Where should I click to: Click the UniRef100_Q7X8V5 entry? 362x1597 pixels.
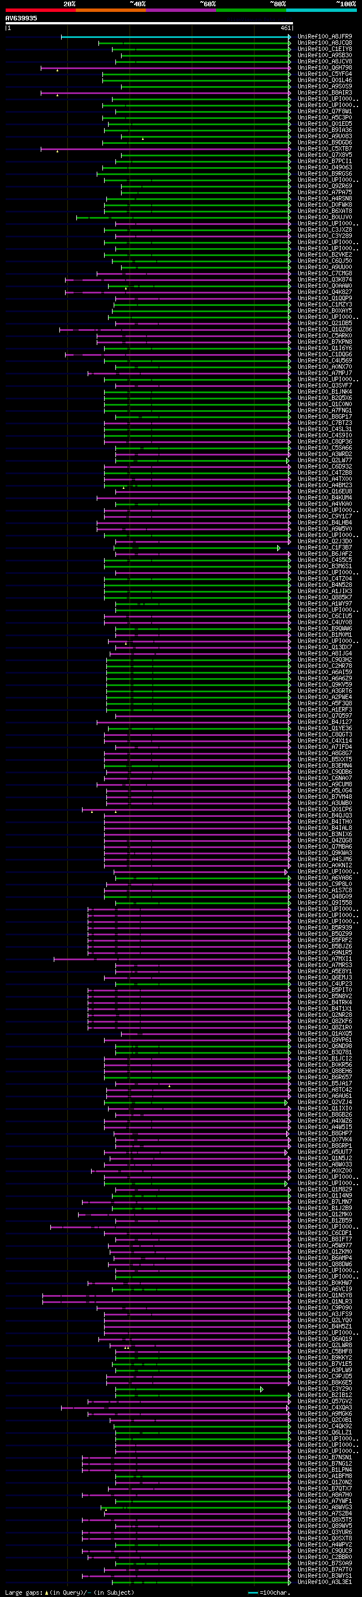click(x=324, y=155)
